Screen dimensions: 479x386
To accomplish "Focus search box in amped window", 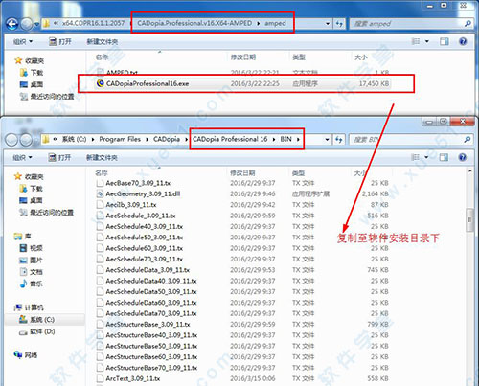I will click(411, 24).
